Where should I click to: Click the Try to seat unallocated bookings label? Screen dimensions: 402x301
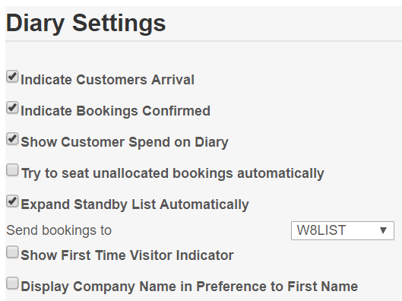click(x=173, y=173)
